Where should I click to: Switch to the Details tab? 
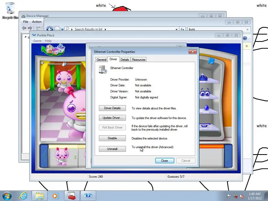125,60
